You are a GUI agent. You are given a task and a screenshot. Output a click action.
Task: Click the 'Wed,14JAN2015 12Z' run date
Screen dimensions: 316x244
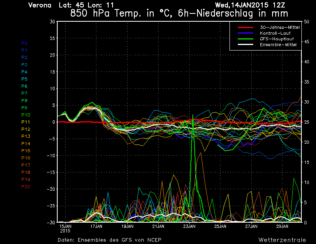[x=250, y=5]
